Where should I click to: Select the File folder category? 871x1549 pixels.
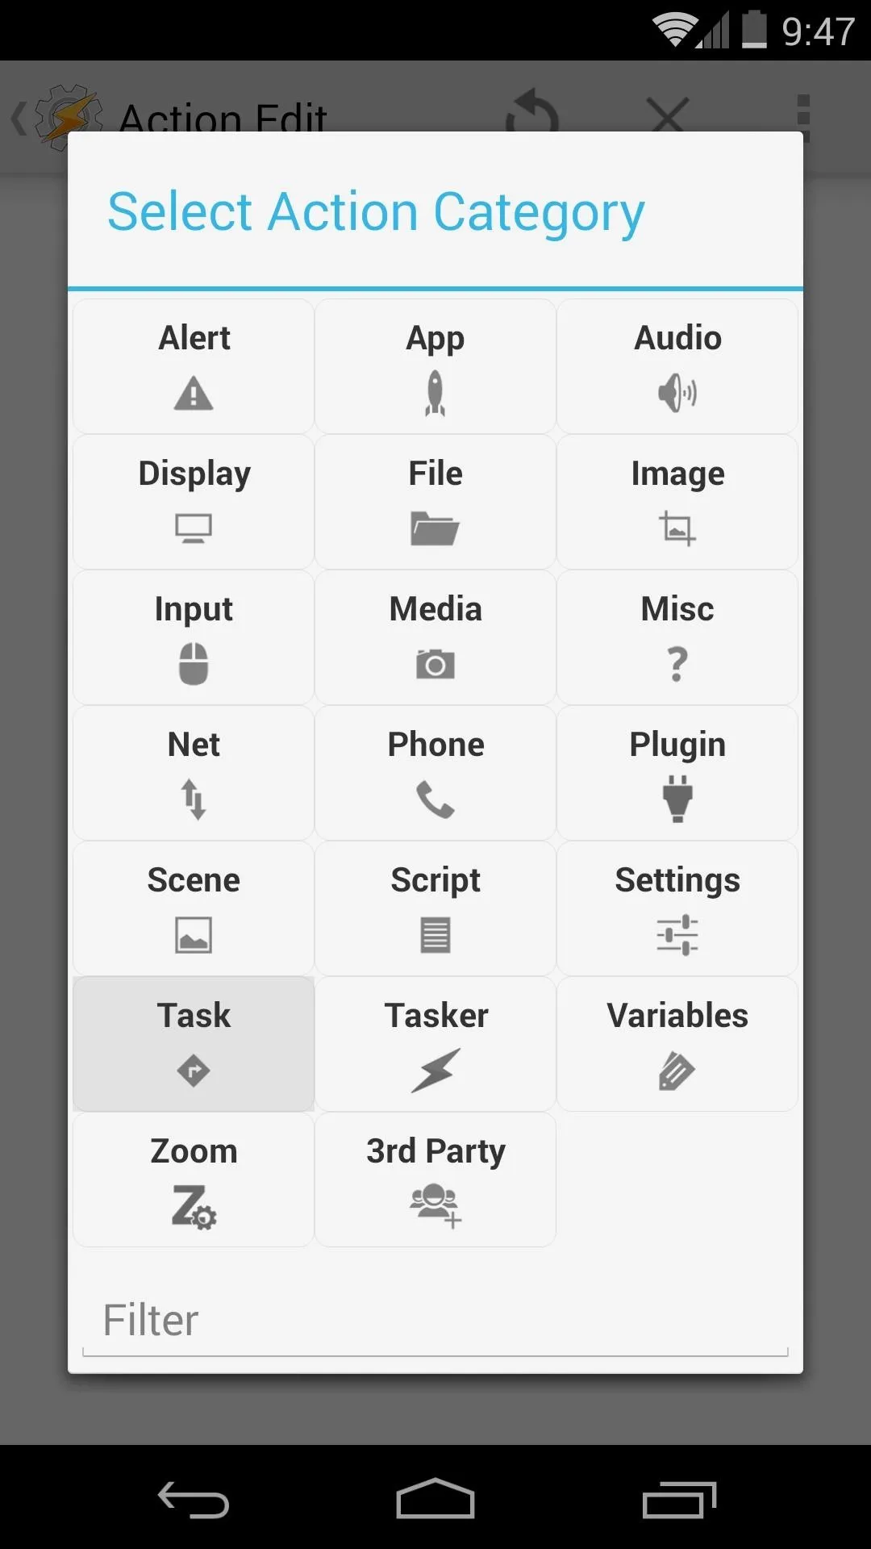point(435,502)
